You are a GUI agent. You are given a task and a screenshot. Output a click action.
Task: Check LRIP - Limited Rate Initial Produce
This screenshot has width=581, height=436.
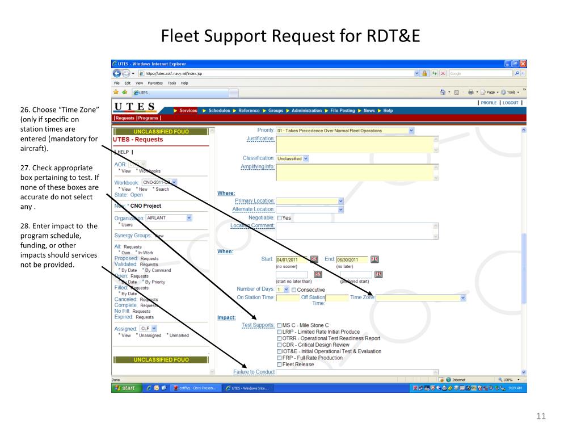pyautogui.click(x=279, y=332)
